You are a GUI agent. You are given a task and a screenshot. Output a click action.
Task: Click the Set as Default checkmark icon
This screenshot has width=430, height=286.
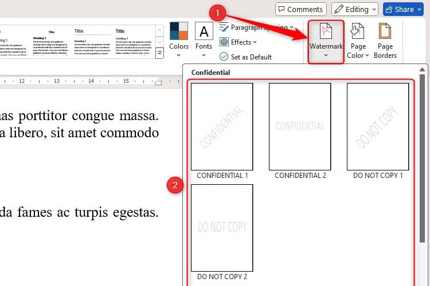point(224,57)
